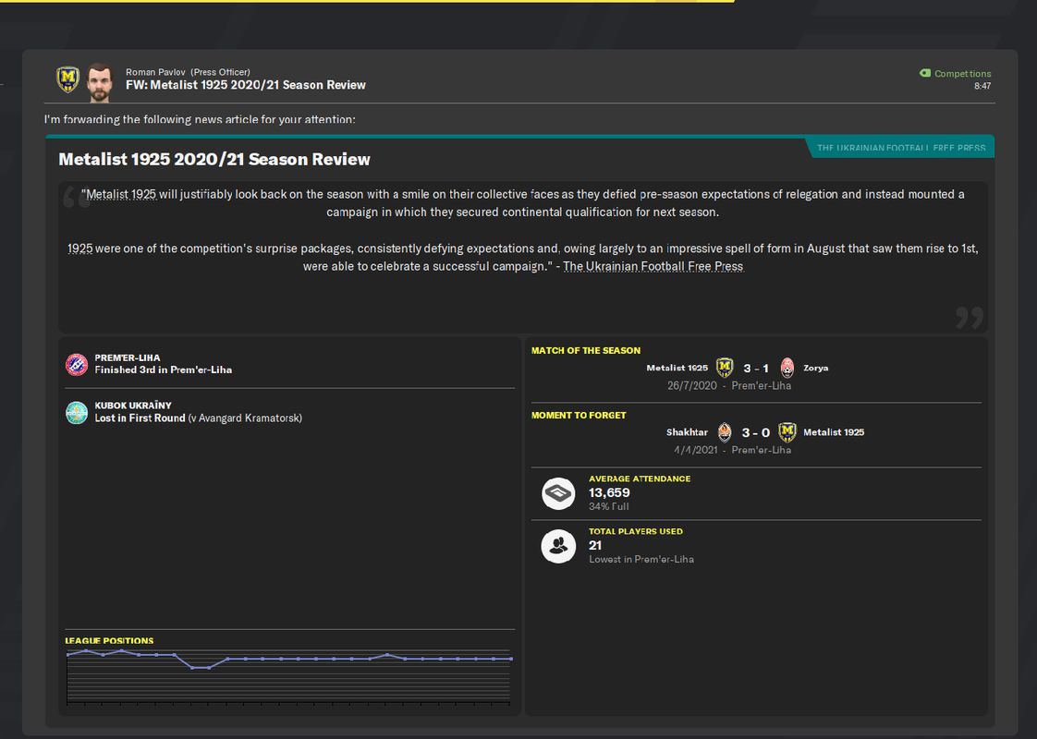Select the Shakhtar team name

click(687, 432)
